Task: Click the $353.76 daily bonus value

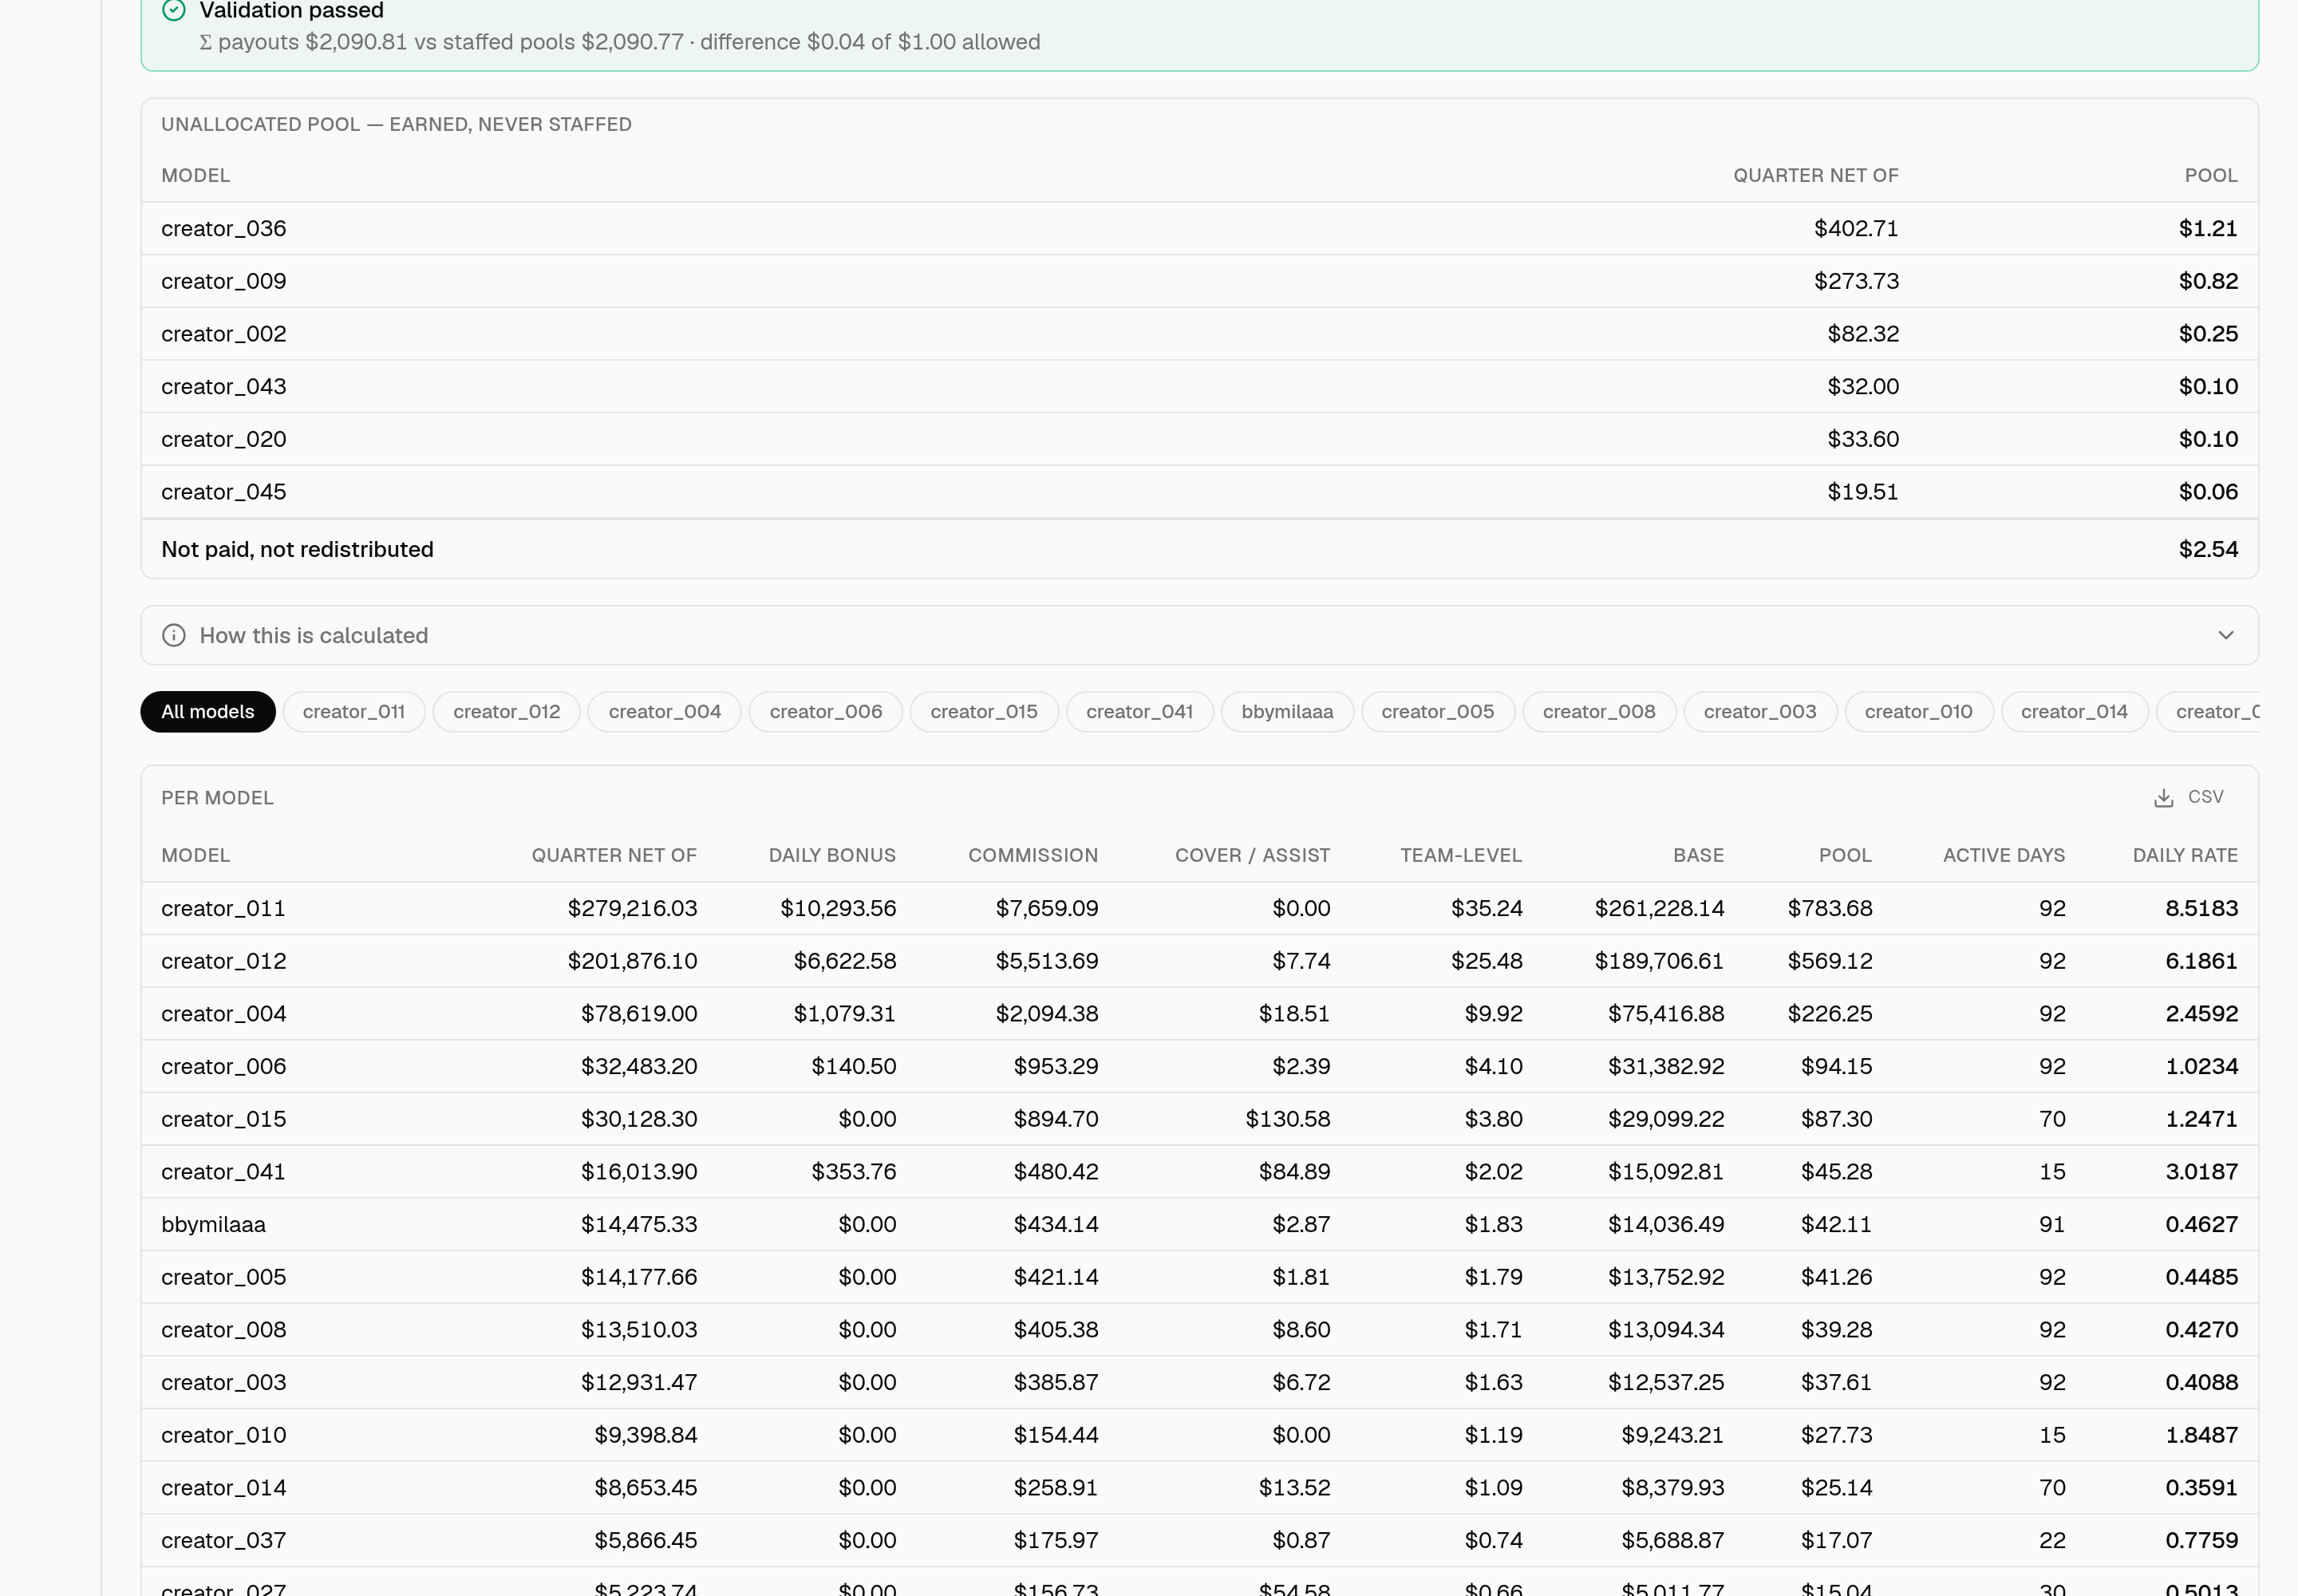Action: click(x=854, y=1172)
